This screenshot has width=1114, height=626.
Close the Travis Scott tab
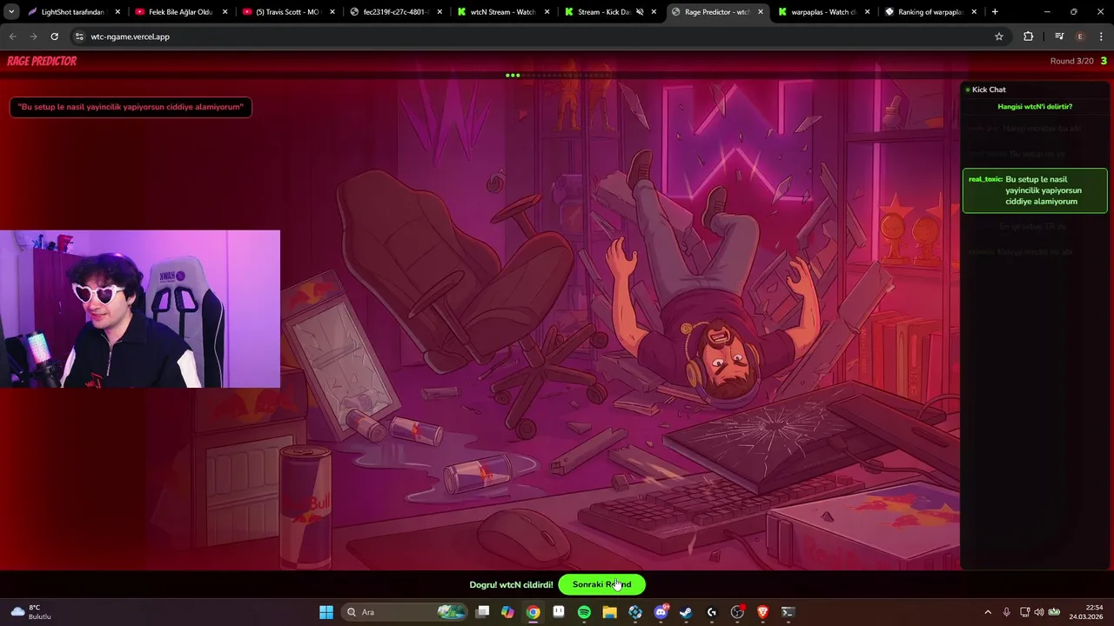[x=332, y=12]
